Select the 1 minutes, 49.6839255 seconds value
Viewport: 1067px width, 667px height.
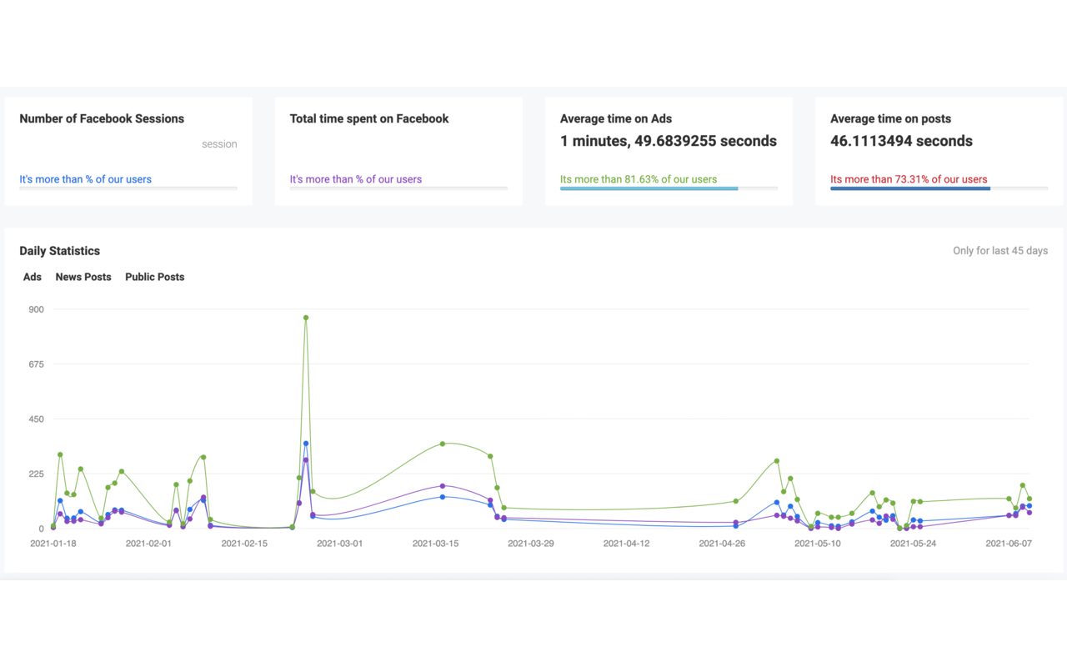669,141
